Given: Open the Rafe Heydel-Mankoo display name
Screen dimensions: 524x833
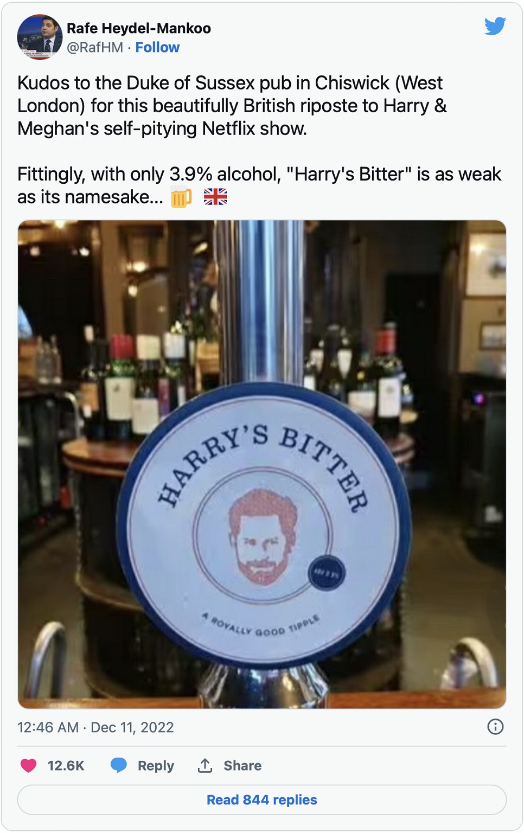Looking at the screenshot, I should (x=139, y=28).
